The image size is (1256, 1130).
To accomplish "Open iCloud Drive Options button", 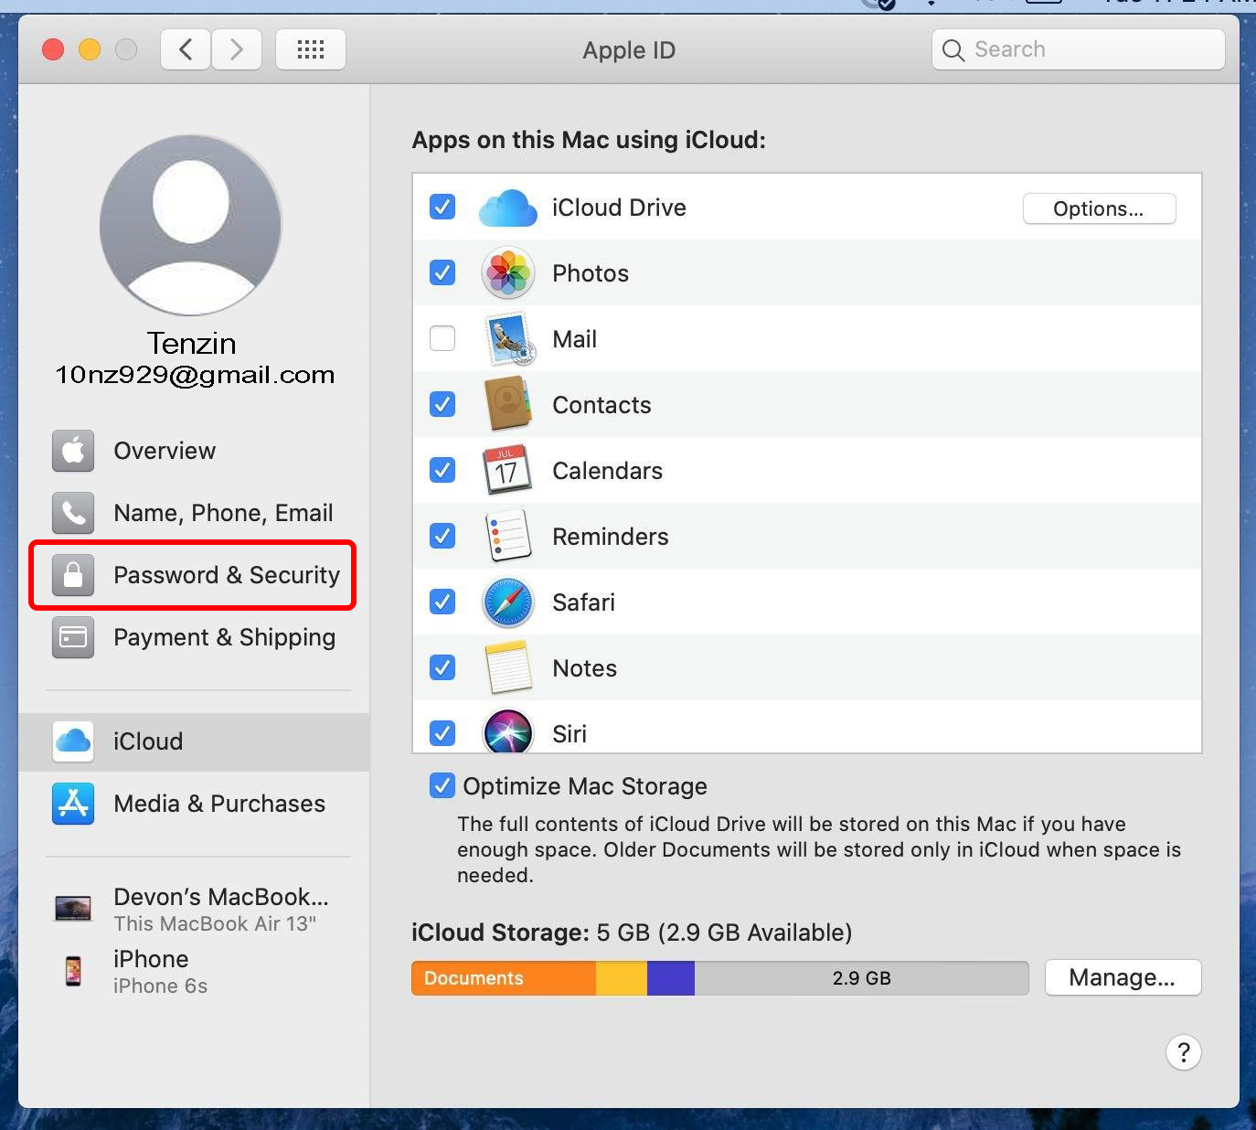I will [x=1099, y=208].
